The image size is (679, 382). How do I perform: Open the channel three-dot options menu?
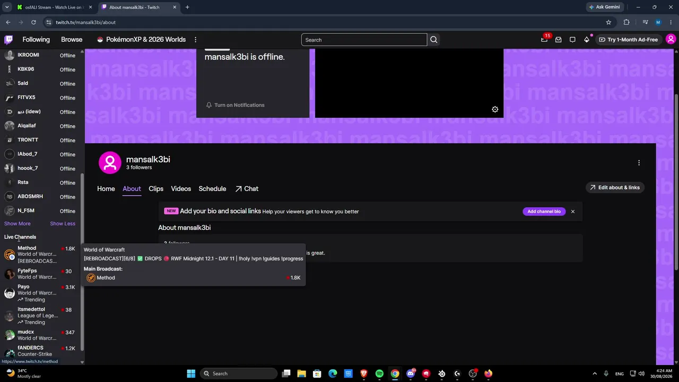pos(639,163)
